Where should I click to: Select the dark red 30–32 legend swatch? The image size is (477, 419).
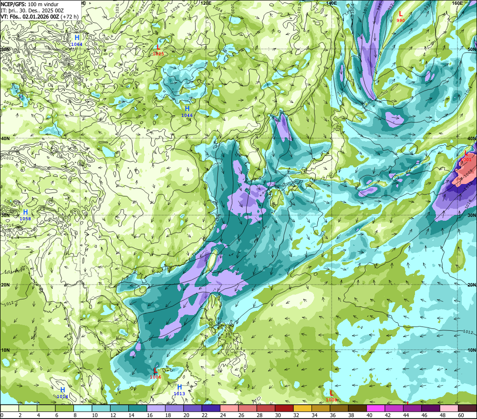click(284, 408)
